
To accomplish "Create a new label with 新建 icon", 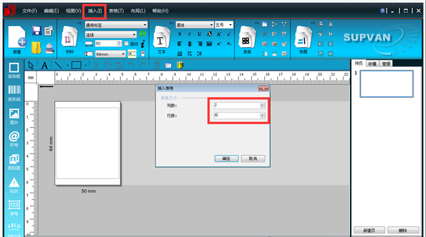I will coord(17,40).
